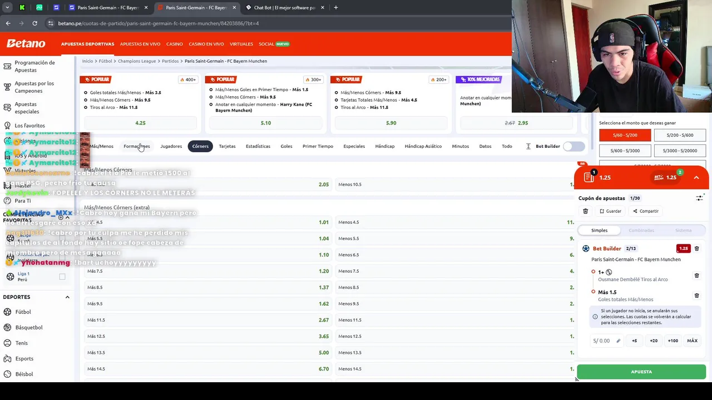712x400 pixels.
Task: Pick Más 9.5 corners at 1.62
Action: click(x=208, y=304)
